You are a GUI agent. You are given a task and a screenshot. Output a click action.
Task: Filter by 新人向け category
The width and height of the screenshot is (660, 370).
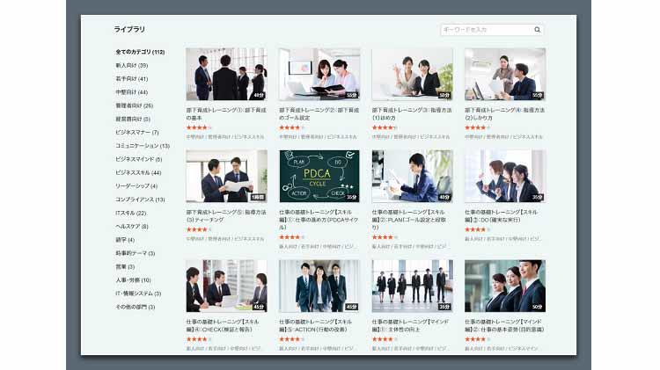tap(131, 65)
